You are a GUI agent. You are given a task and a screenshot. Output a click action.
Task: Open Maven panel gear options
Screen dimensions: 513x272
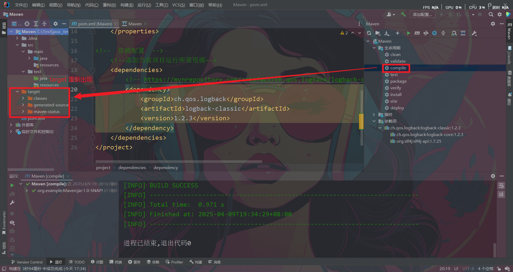pos(493,24)
